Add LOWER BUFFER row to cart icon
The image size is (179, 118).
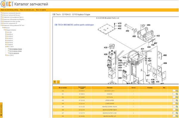coord(177,103)
